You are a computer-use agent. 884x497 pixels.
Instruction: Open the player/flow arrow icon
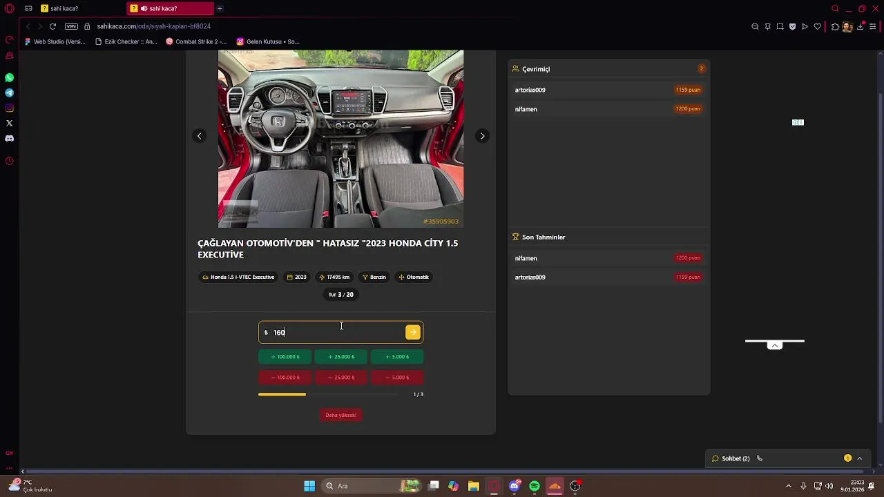pos(805,26)
